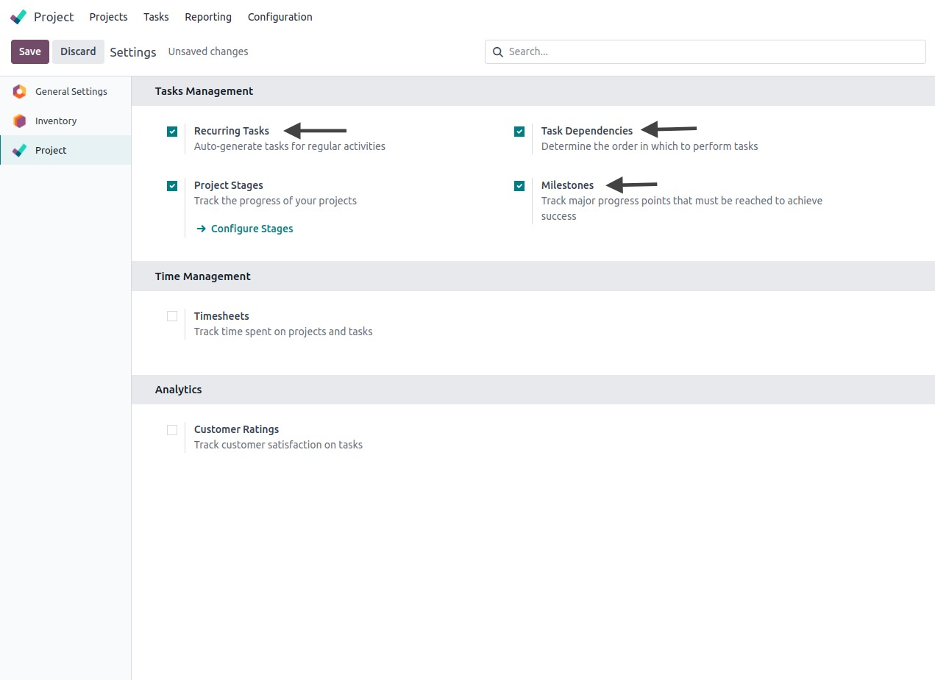
Task: Click the General Settings hexagon icon
Action: [x=20, y=92]
